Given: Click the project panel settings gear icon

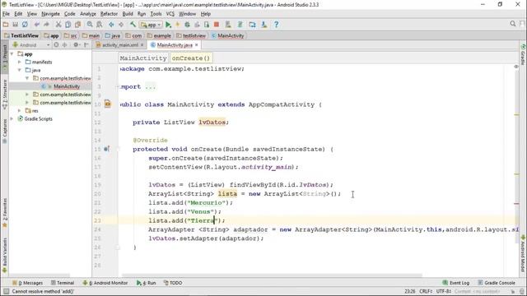Looking at the screenshot, I should coord(76,44).
